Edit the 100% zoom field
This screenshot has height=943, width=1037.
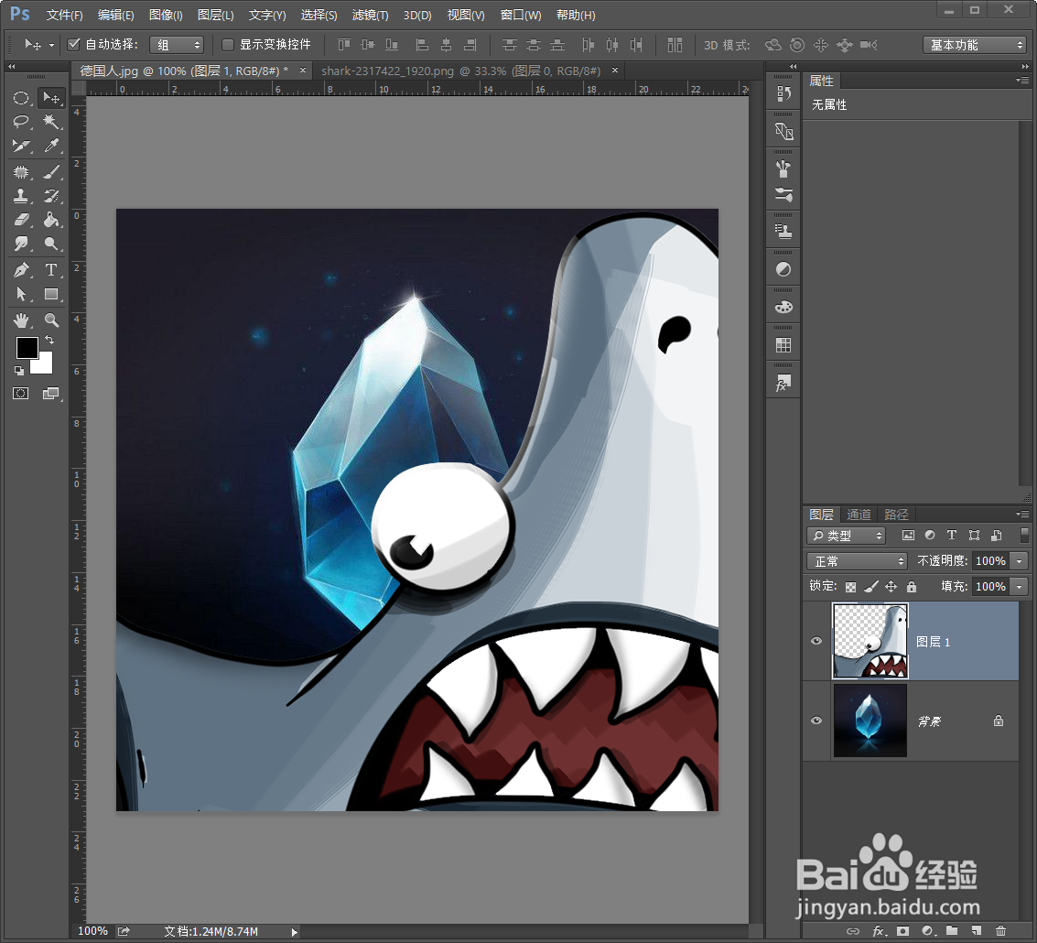pyautogui.click(x=92, y=931)
